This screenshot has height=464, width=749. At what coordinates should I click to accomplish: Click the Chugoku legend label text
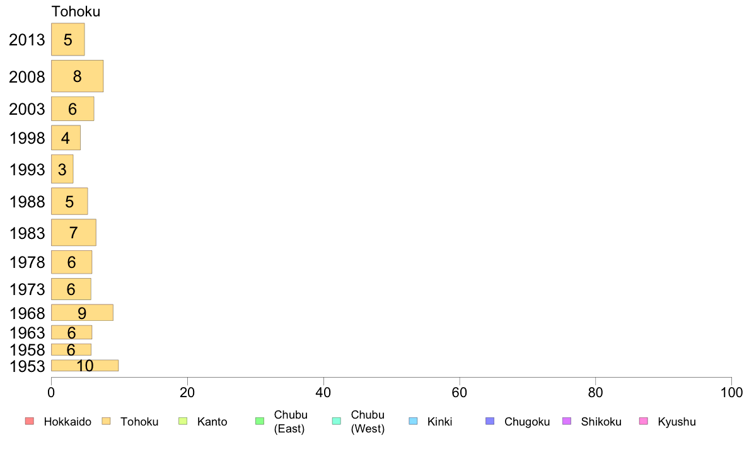tap(527, 422)
